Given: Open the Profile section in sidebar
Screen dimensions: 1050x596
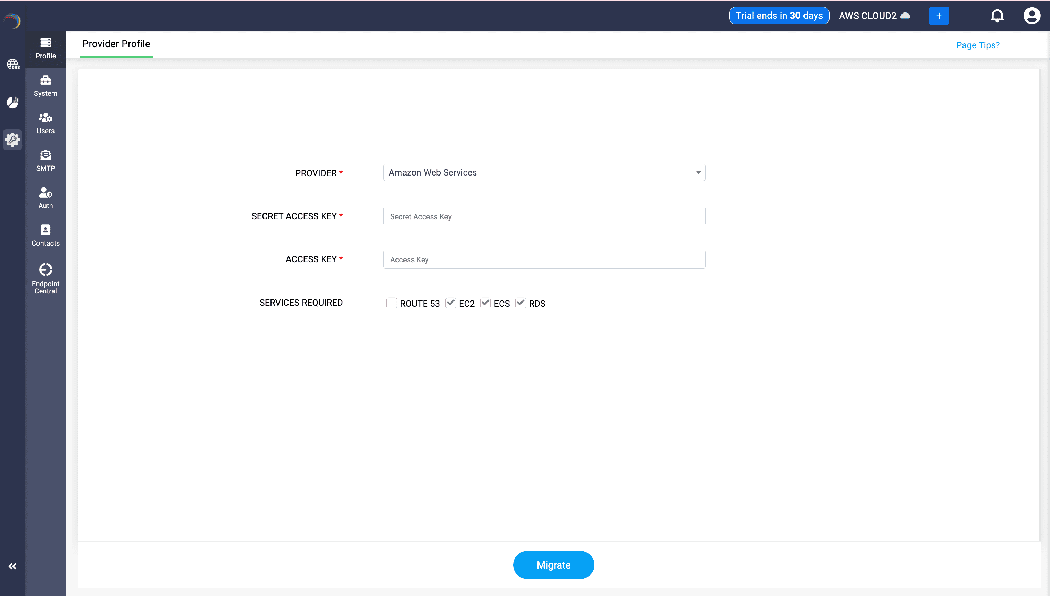Looking at the screenshot, I should click(x=45, y=48).
